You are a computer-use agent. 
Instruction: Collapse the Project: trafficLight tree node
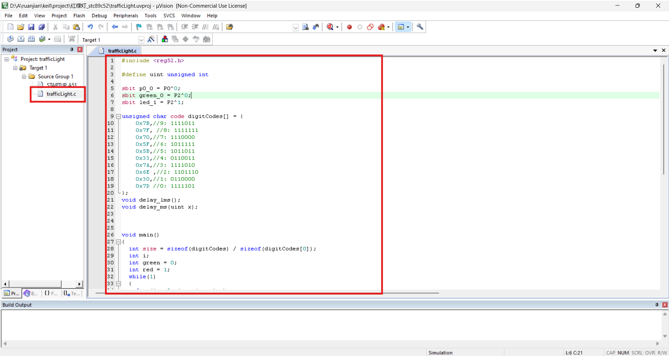pyautogui.click(x=7, y=59)
